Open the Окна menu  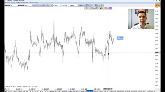pyautogui.click(x=6, y=3)
